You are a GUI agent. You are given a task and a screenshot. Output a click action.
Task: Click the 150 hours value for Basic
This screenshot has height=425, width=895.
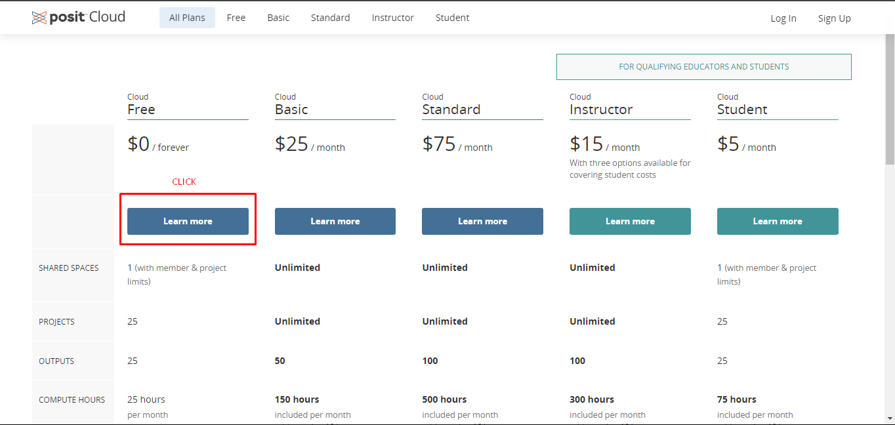coord(297,399)
